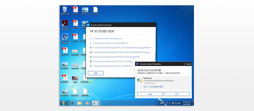254x111 pixels.
Task: Select the 20161121 PDF desktop icon
Action: tap(65, 52)
